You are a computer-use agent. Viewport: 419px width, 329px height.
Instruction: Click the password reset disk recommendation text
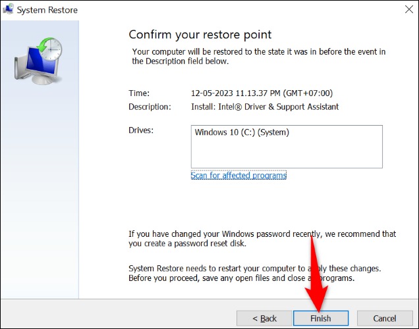click(x=262, y=239)
